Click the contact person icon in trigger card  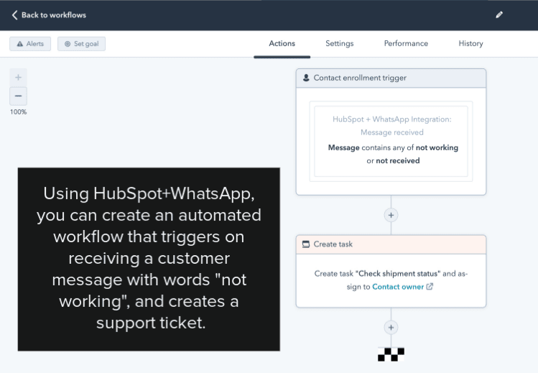coord(306,78)
